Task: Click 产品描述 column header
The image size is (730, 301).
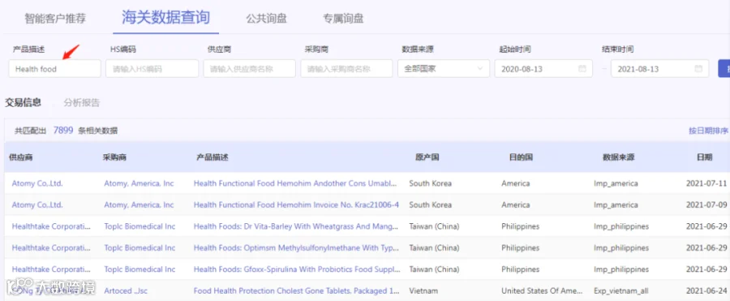Action: tap(213, 157)
